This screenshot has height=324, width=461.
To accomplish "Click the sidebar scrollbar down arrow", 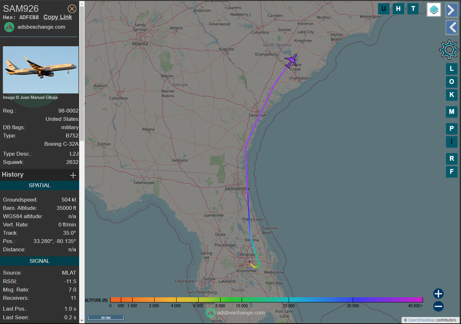I will pos(82,320).
